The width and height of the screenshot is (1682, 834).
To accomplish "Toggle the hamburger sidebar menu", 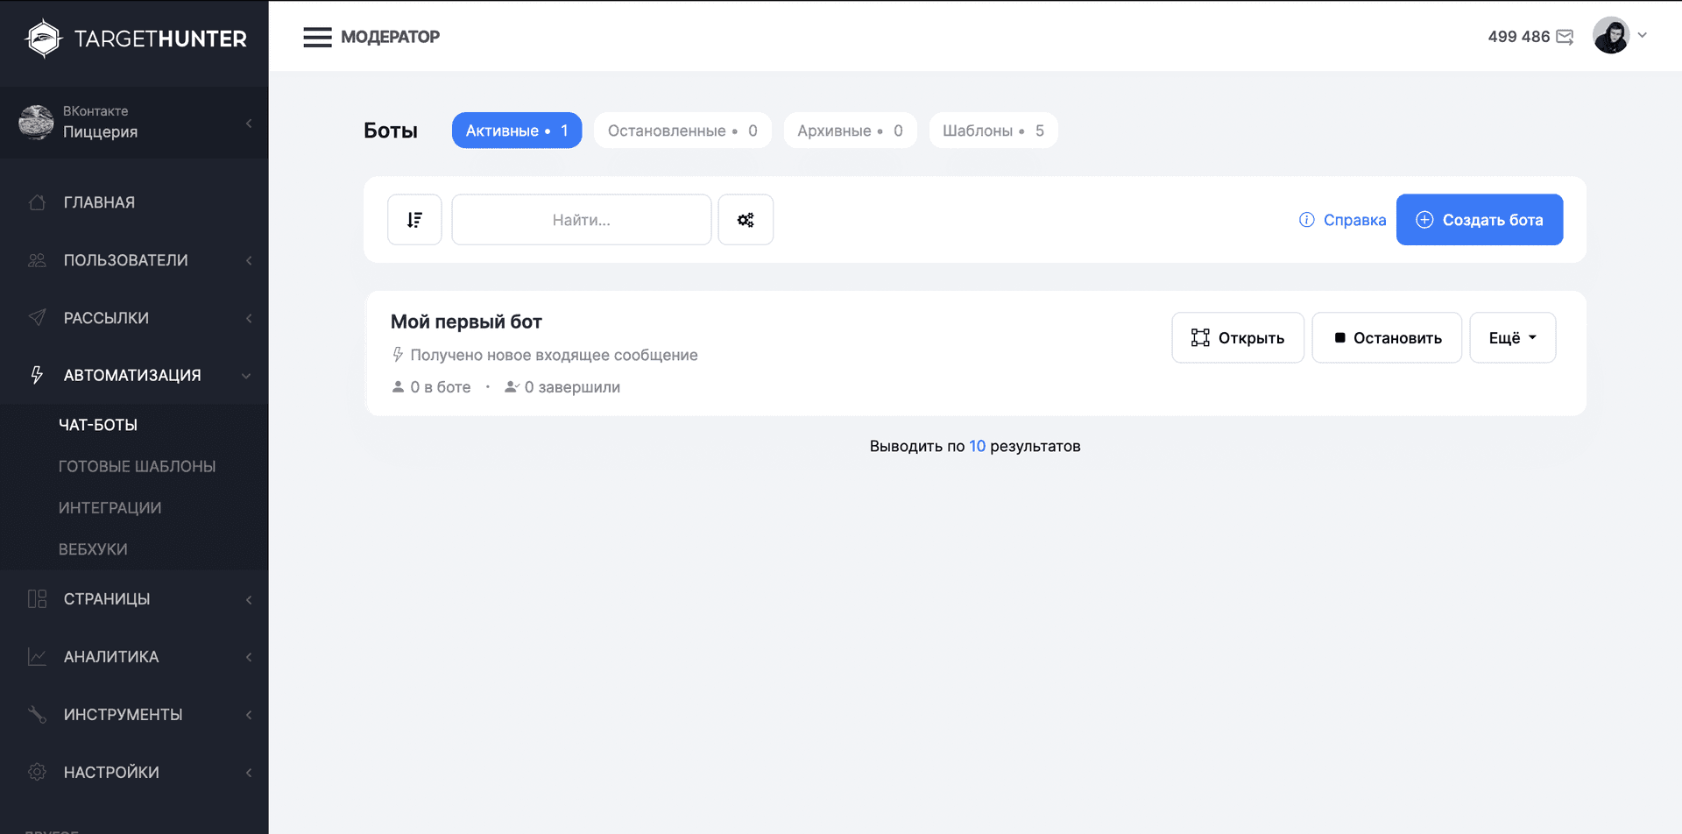I will tap(317, 37).
